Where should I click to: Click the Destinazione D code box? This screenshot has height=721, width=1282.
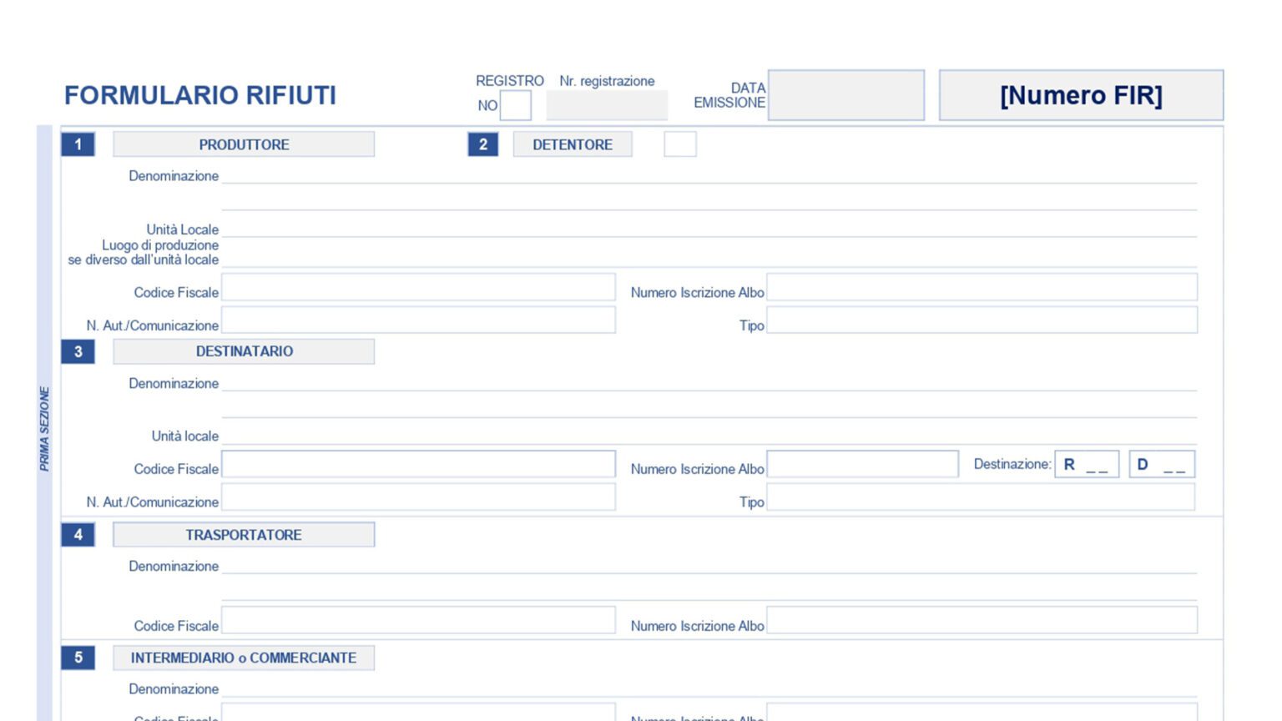pos(1162,464)
